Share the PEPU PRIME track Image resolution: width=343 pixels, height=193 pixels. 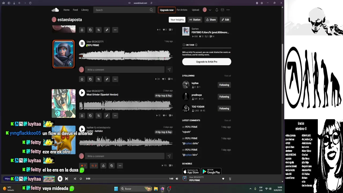coord(82,79)
